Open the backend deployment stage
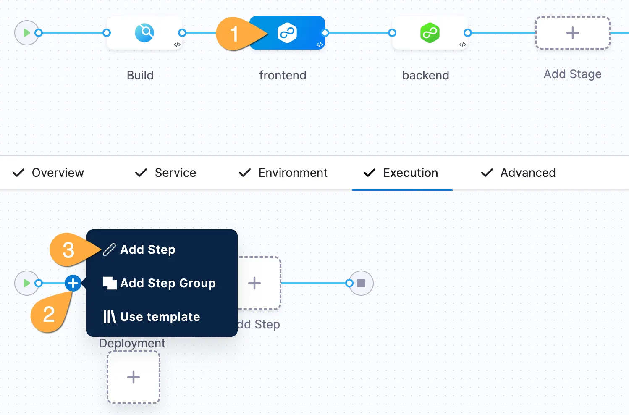This screenshot has height=415, width=629. (x=430, y=33)
